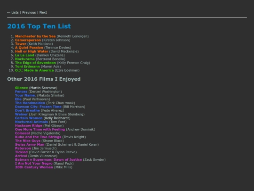This screenshot has height=191, width=254.
Task: Click director name Maren Ade
Action: (51, 66)
